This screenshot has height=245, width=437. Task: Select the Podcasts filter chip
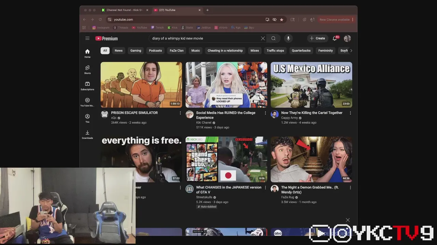(155, 51)
